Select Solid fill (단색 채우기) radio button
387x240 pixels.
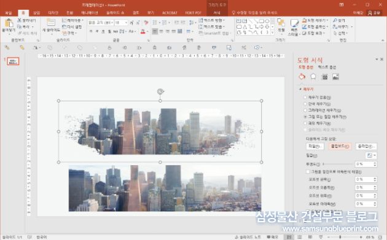(305, 104)
